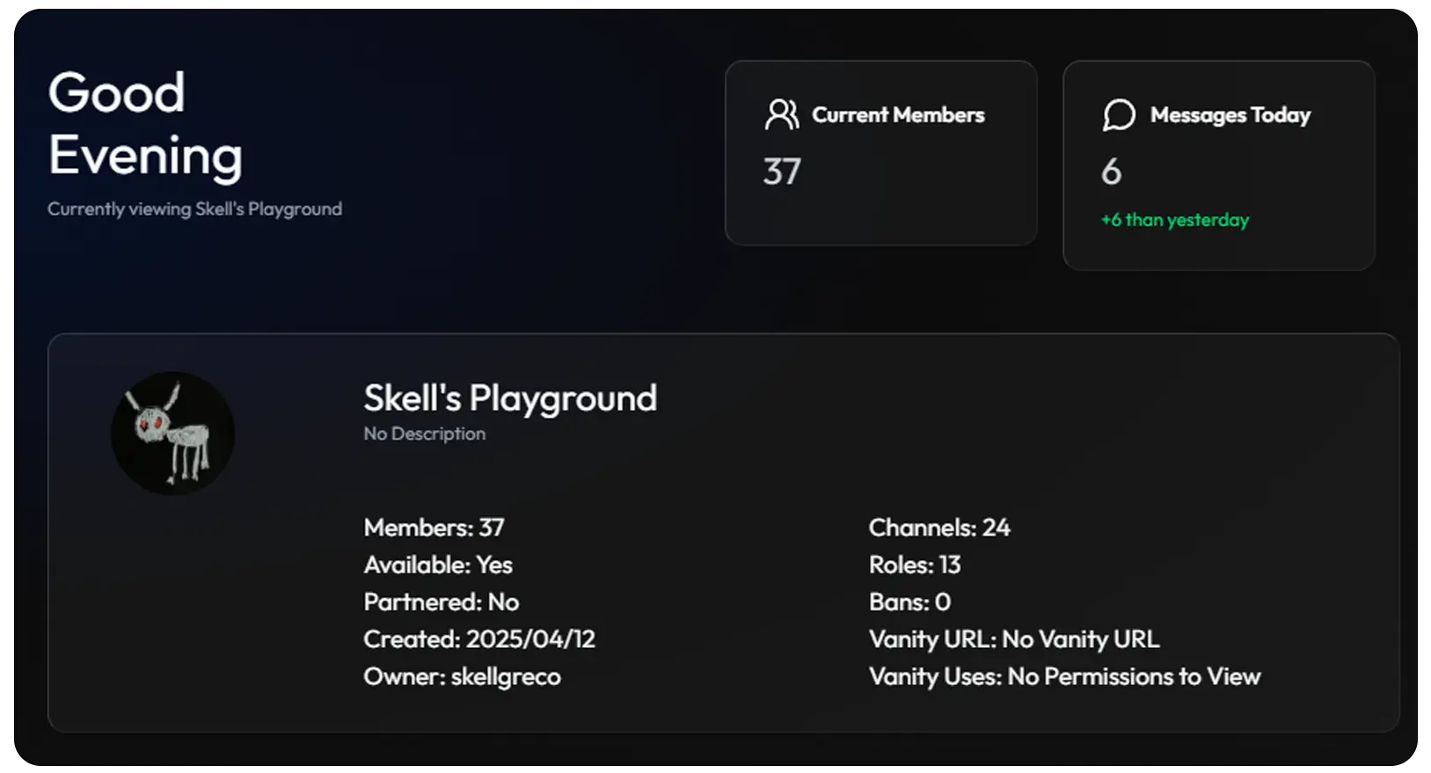
Task: Click Vanity Uses: No Permissions to View
Action: point(1064,677)
